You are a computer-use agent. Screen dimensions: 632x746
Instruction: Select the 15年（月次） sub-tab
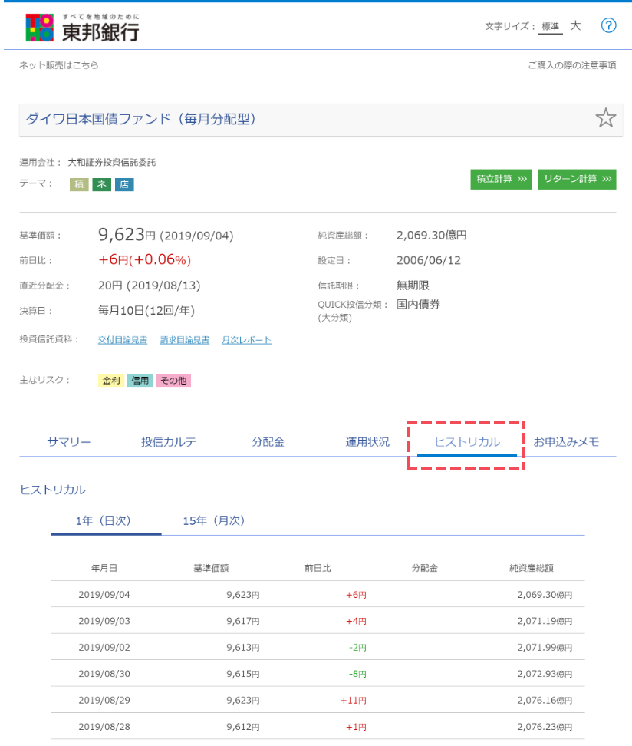(x=213, y=520)
